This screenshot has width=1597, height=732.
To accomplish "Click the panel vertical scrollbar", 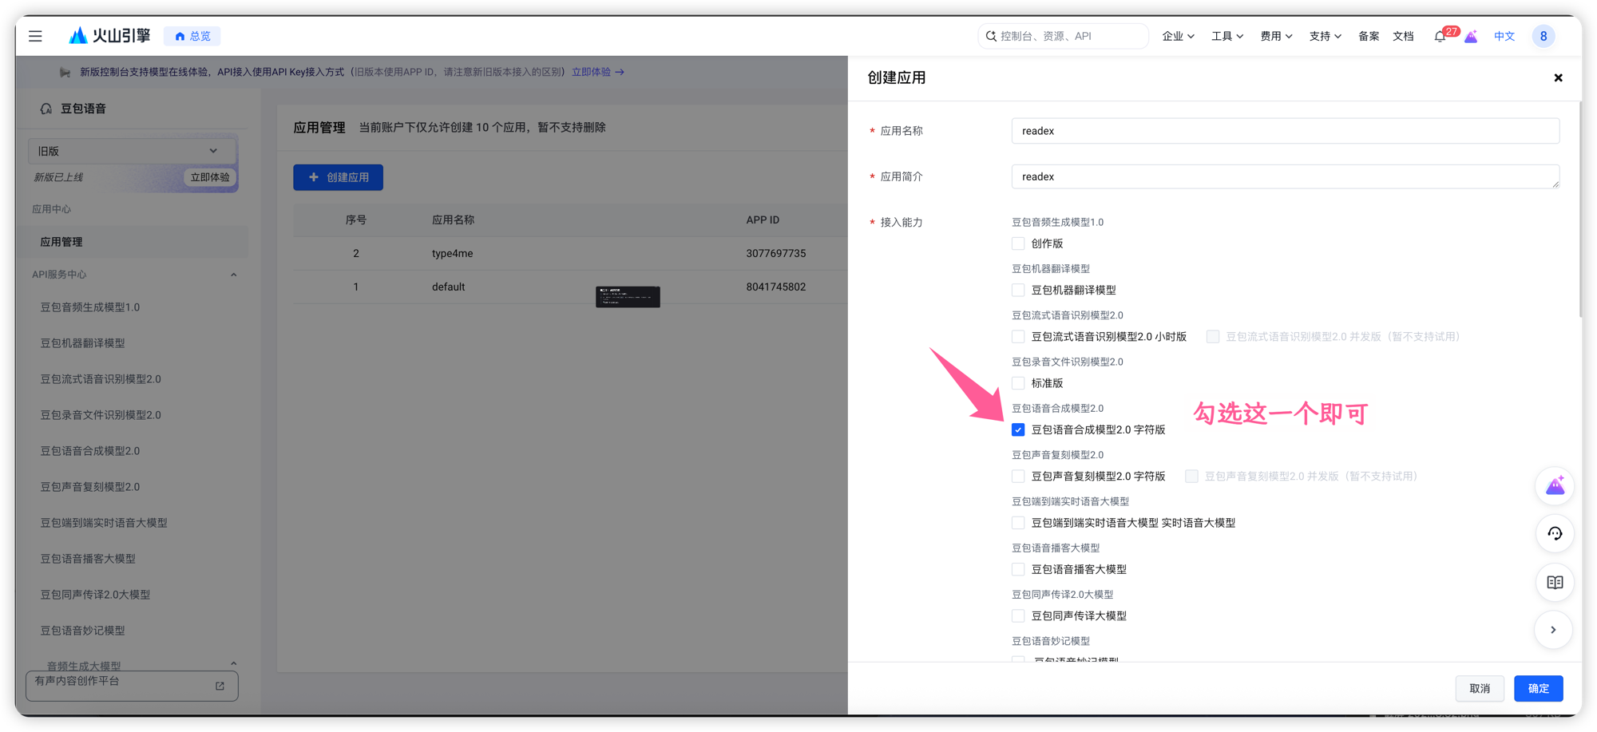I will (x=1579, y=208).
